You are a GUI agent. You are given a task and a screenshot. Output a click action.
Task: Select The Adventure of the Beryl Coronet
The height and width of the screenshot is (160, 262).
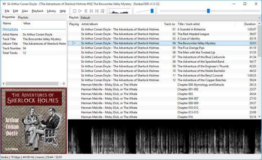pyautogui.click(x=162, y=76)
